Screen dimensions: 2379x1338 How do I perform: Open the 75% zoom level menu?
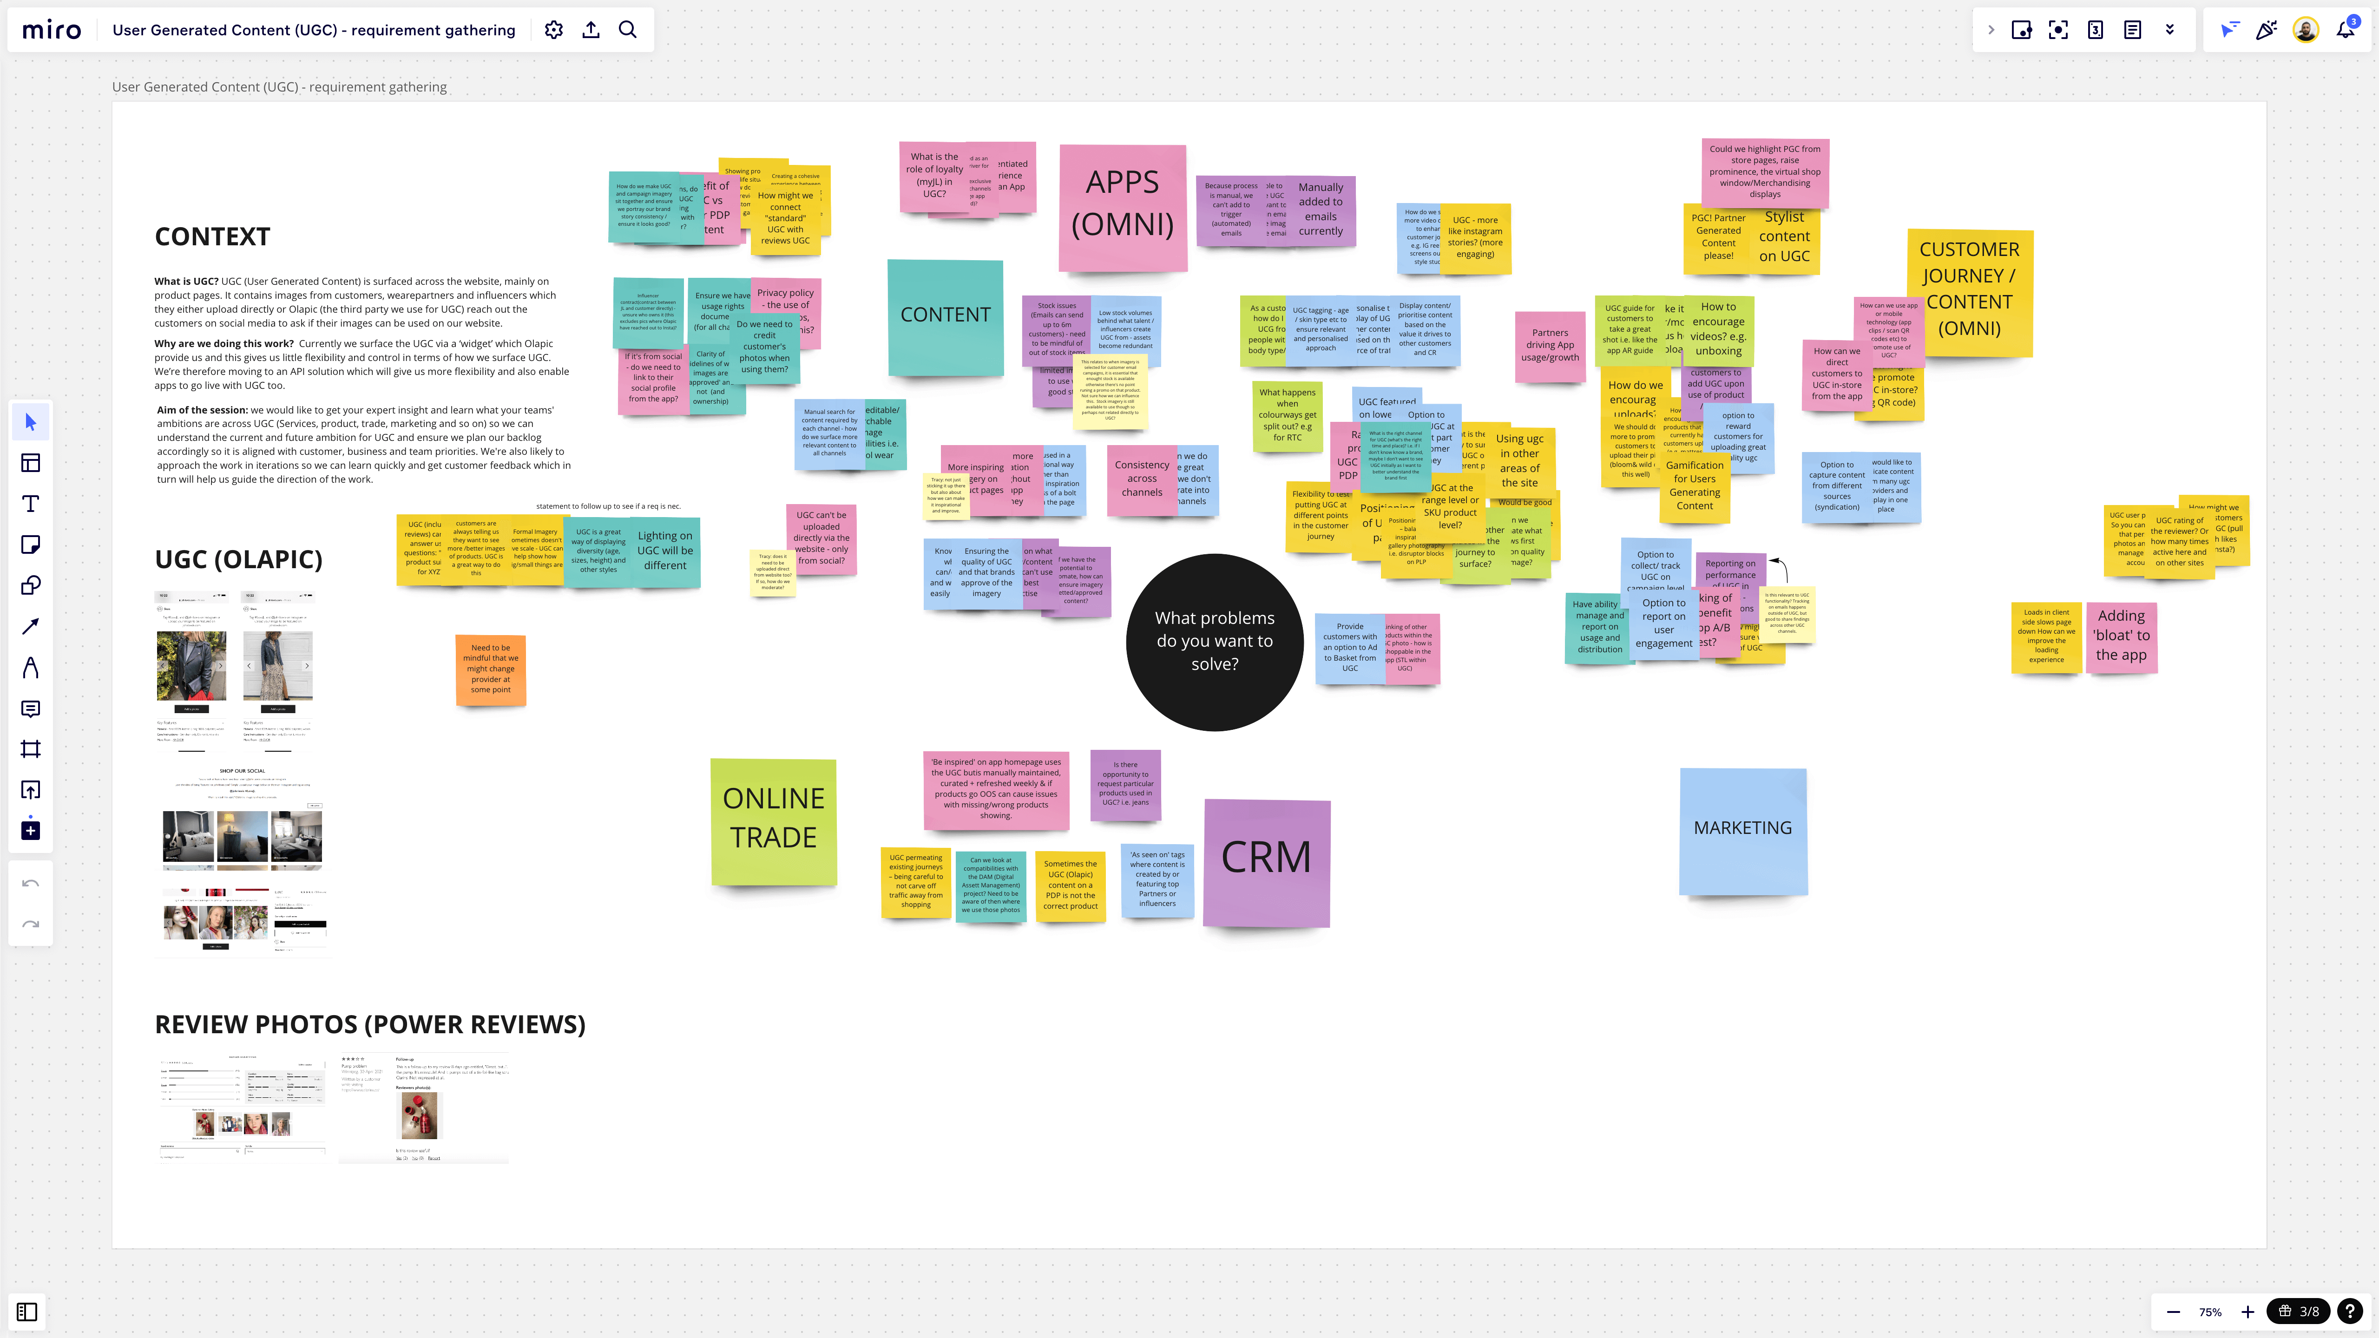point(2210,1311)
